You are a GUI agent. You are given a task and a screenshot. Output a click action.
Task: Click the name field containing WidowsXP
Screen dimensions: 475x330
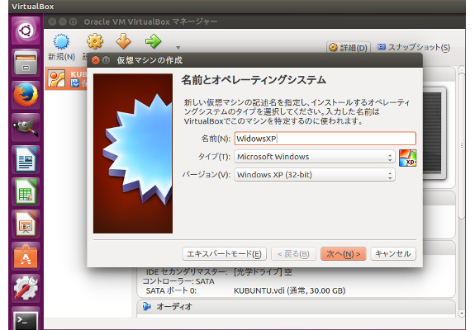point(325,139)
